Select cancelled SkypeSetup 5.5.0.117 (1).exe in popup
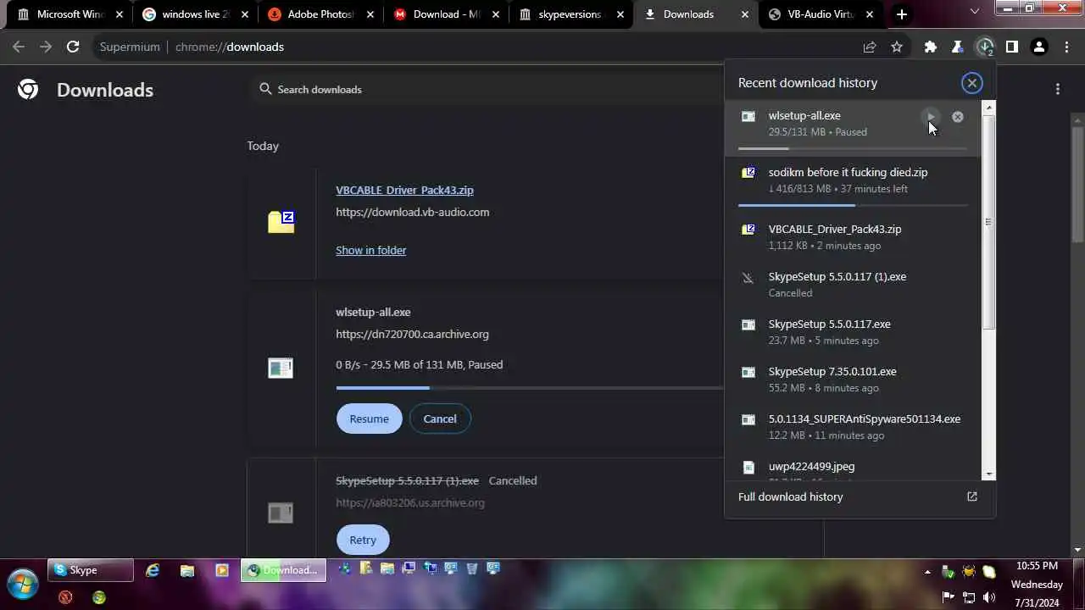1085x610 pixels. (854, 284)
